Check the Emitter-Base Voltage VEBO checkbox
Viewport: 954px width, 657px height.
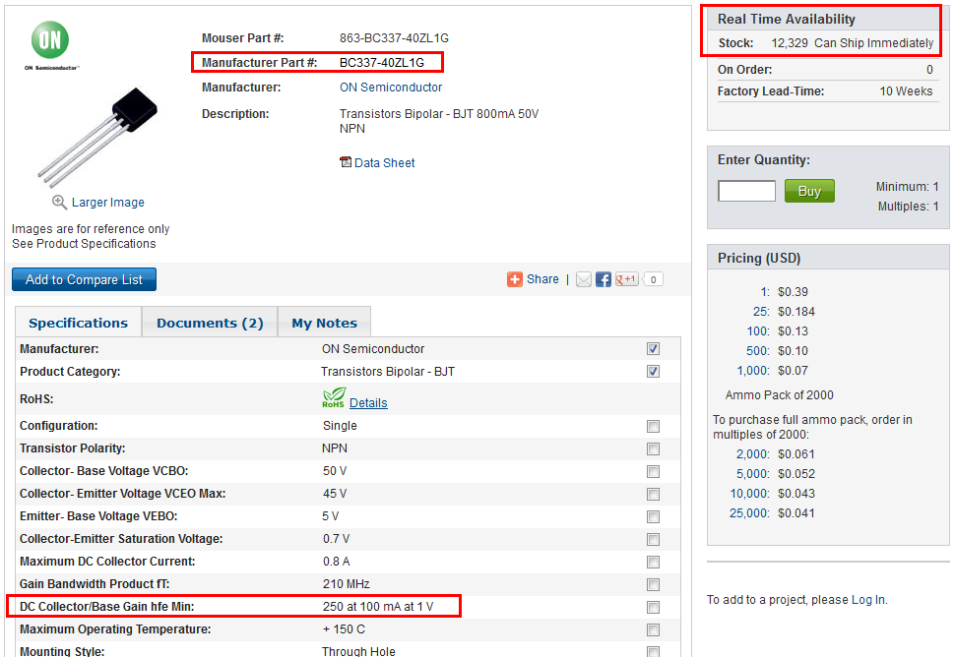click(x=653, y=516)
